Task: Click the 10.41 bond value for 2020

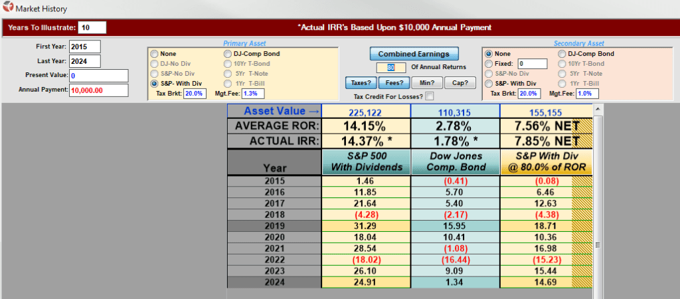Action: tap(455, 237)
